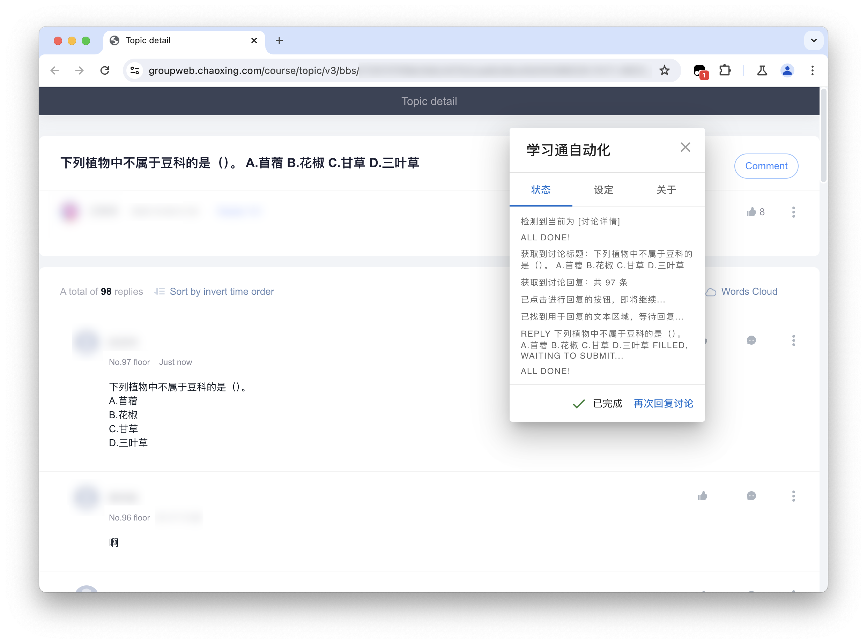This screenshot has height=644, width=867.
Task: Toggle Sort by invert time order
Action: [222, 292]
